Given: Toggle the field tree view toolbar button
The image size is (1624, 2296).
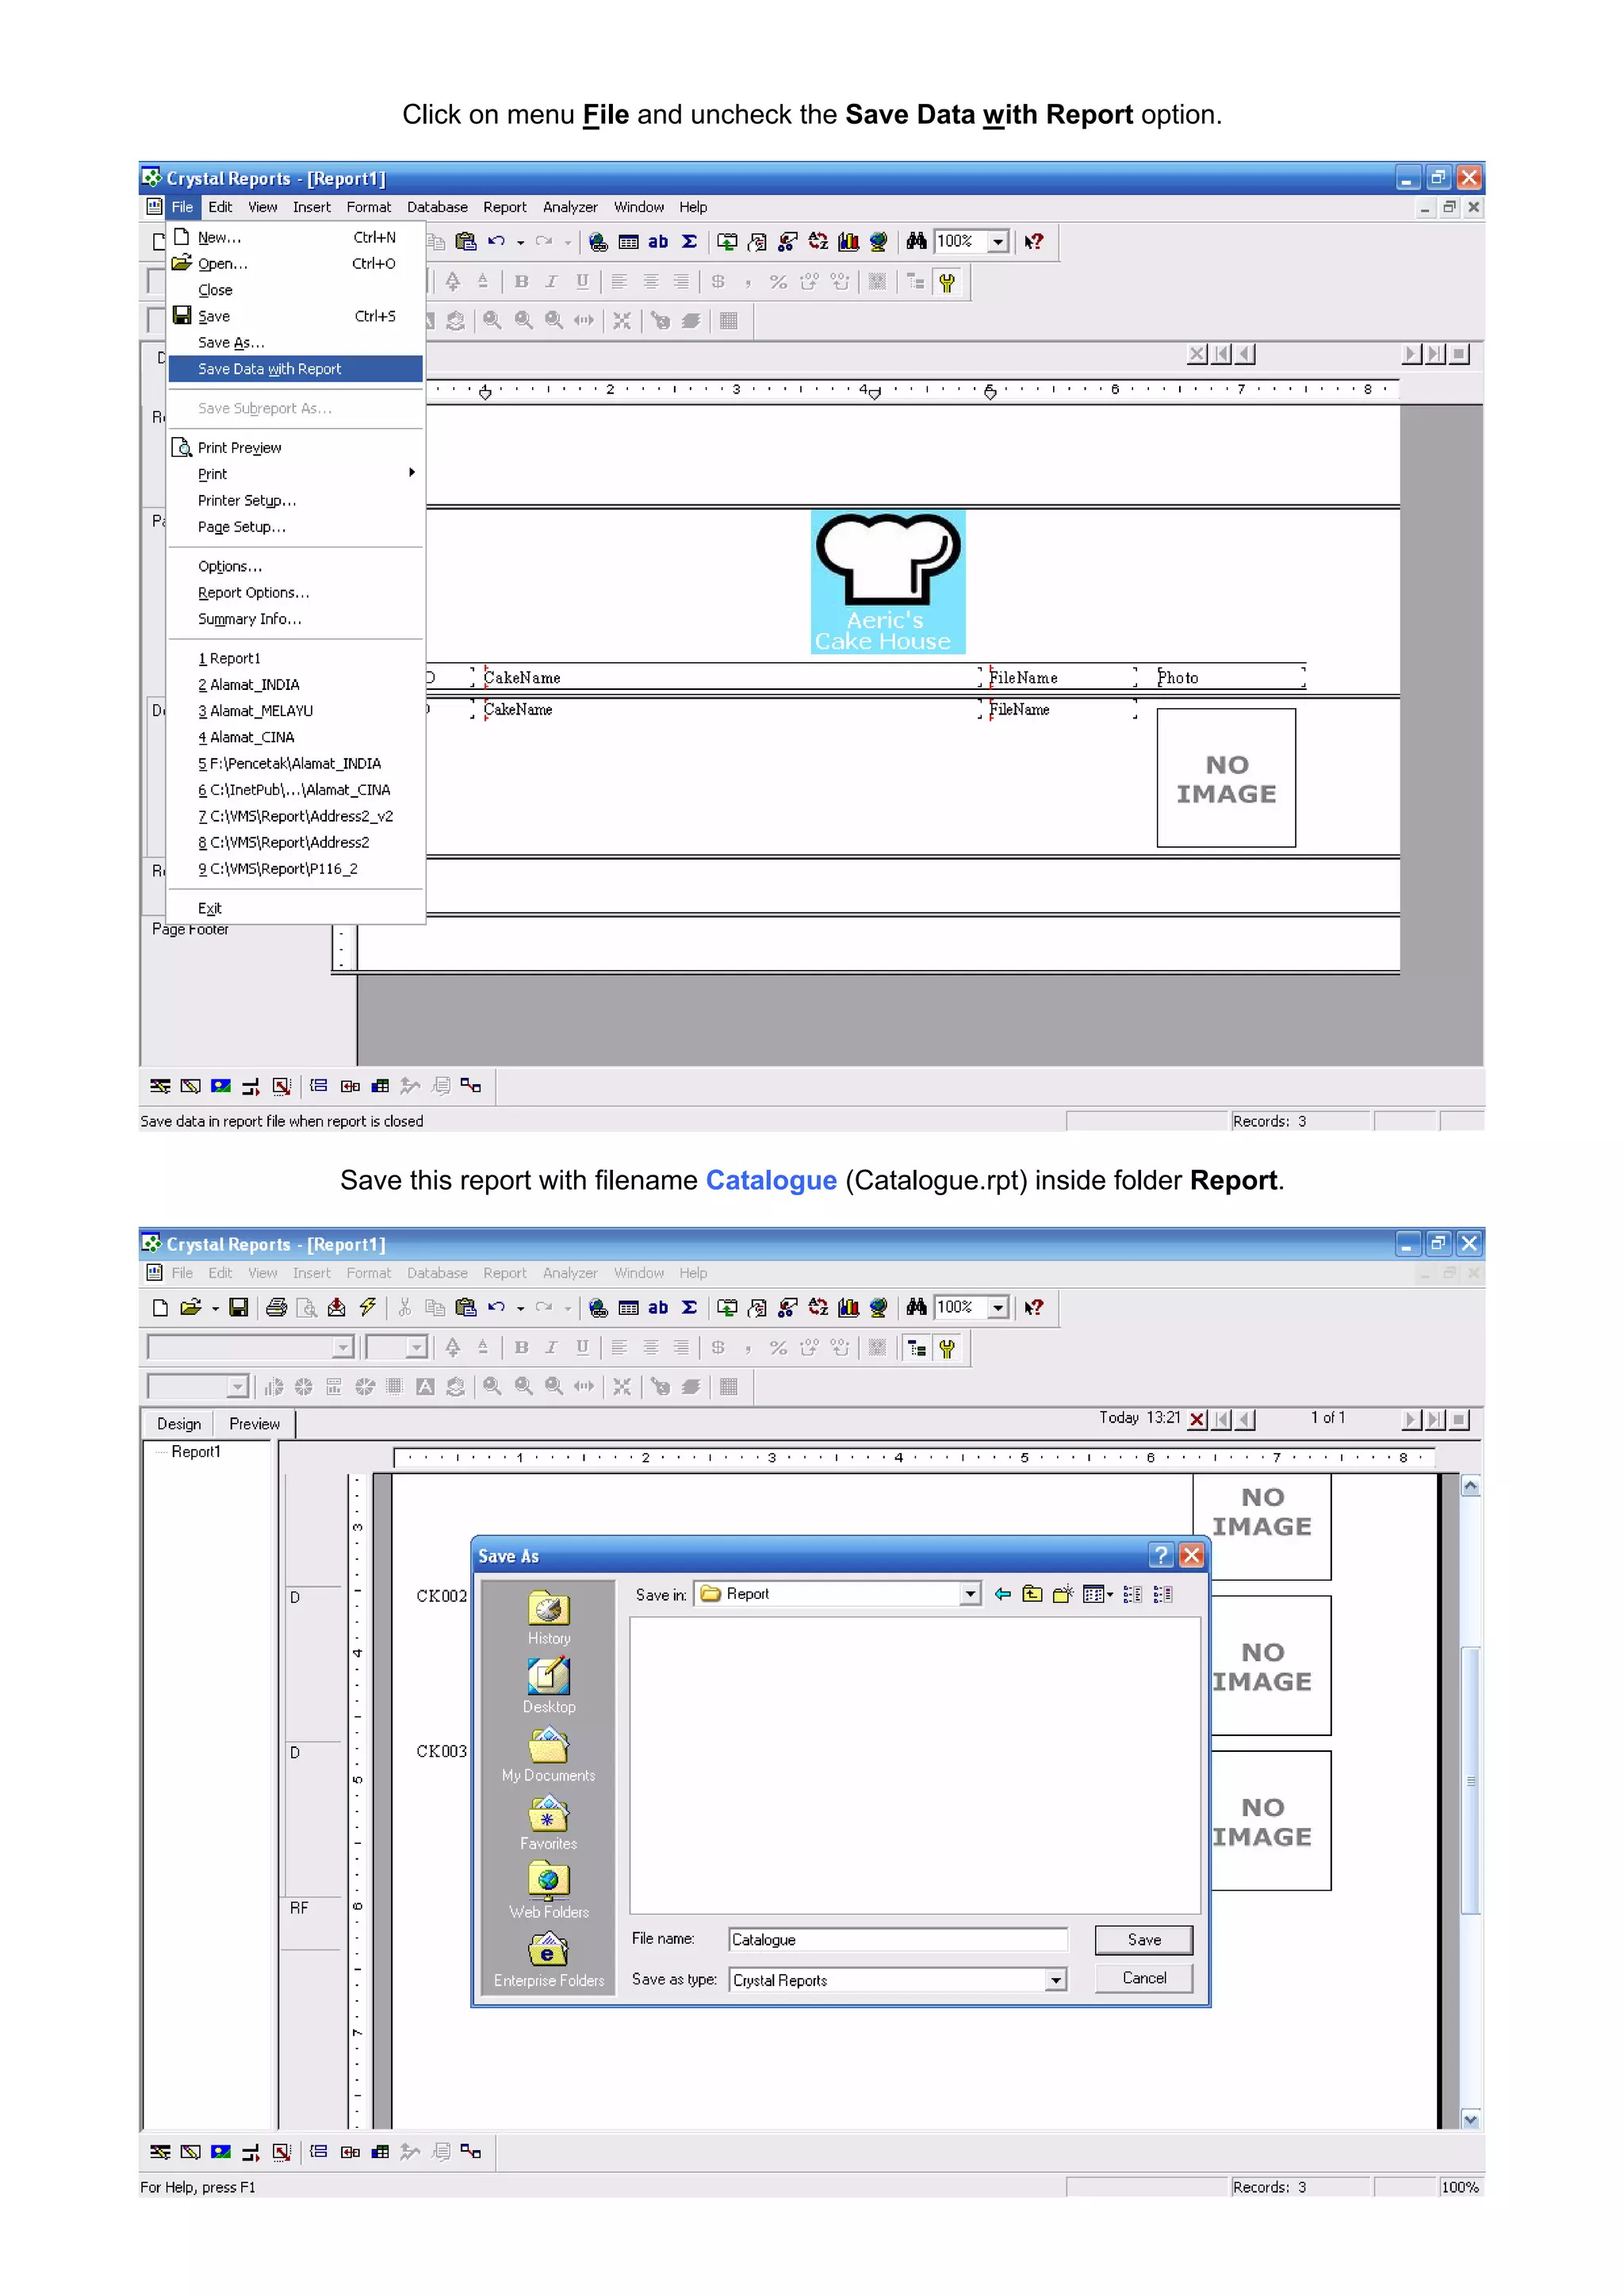Looking at the screenshot, I should 916,1348.
